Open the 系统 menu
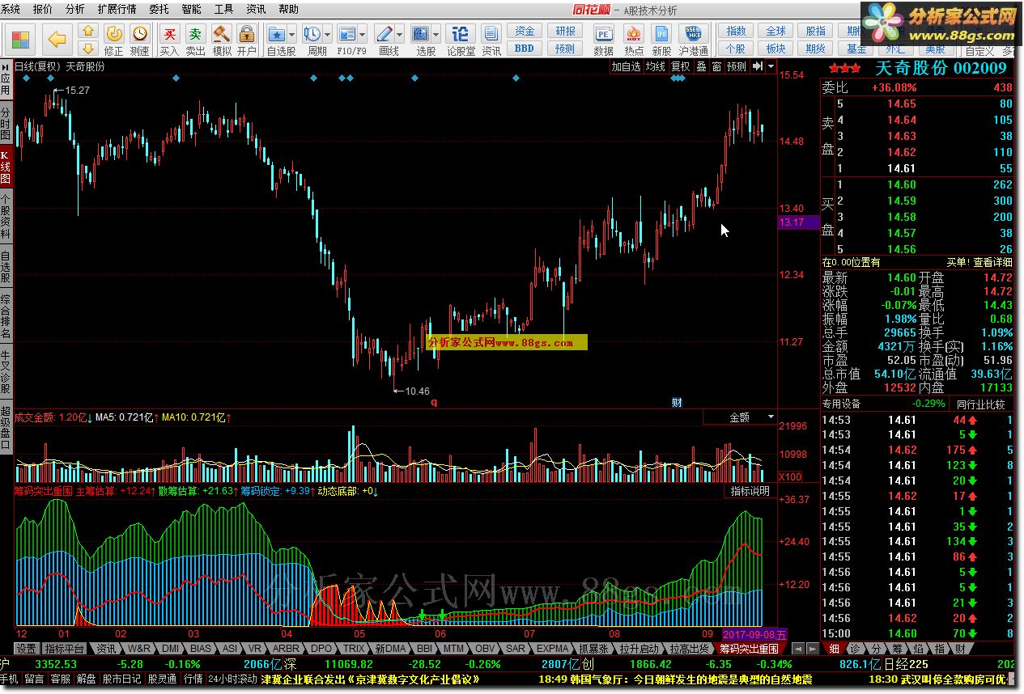This screenshot has width=1024, height=694. [11, 9]
